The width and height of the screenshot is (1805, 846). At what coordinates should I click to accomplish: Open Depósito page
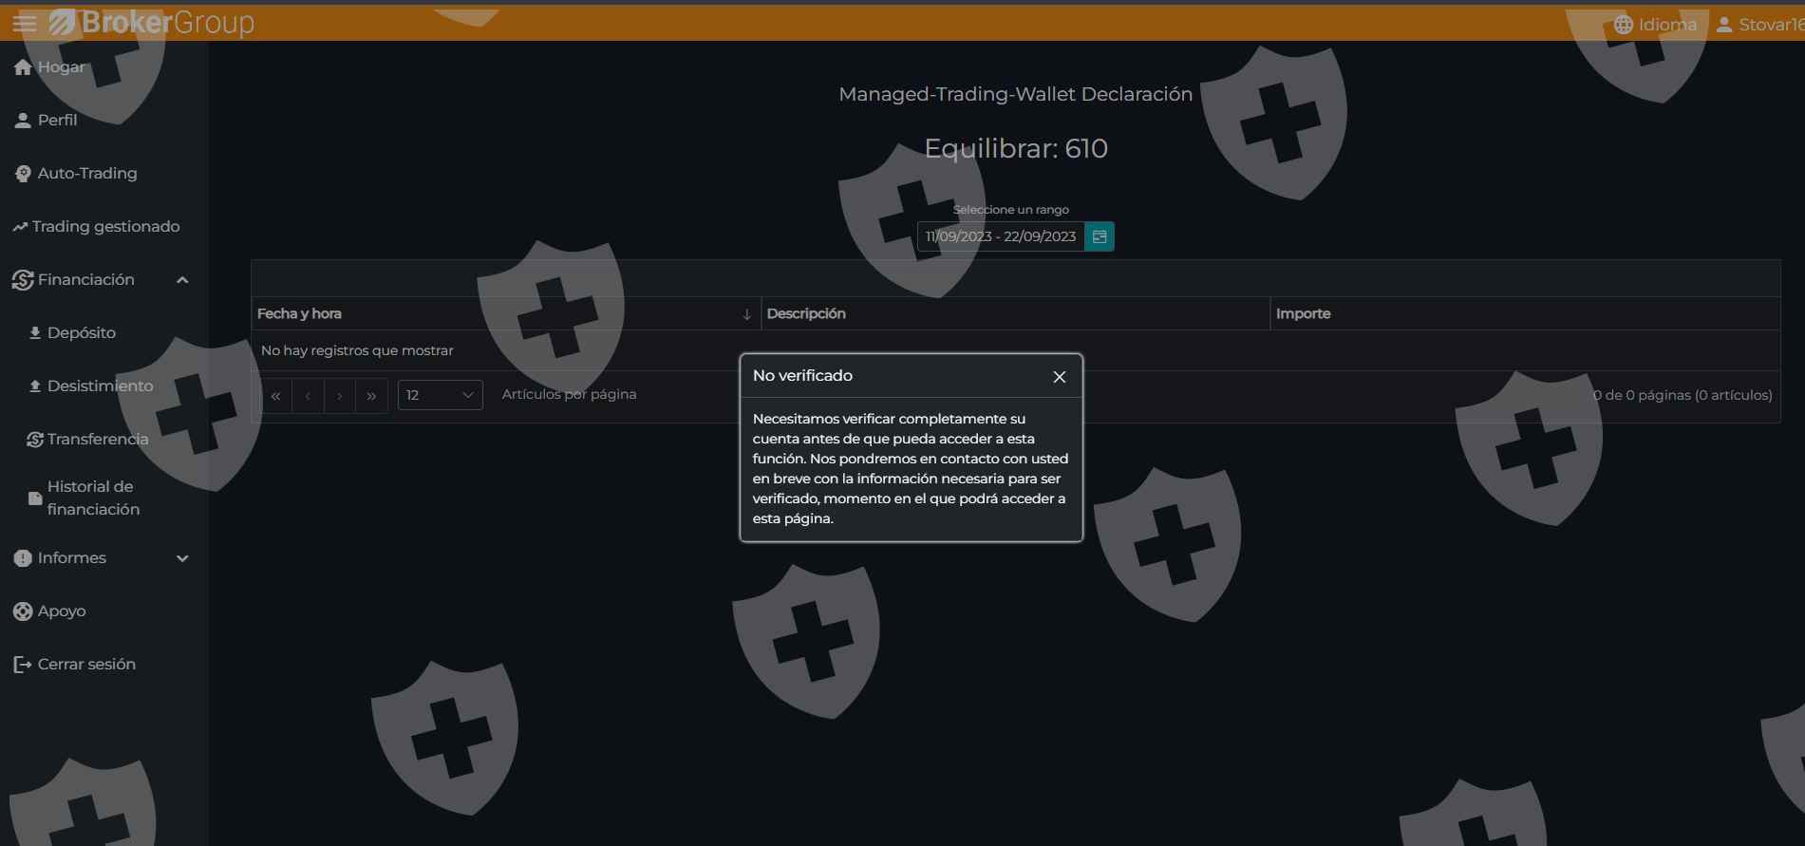[81, 333]
